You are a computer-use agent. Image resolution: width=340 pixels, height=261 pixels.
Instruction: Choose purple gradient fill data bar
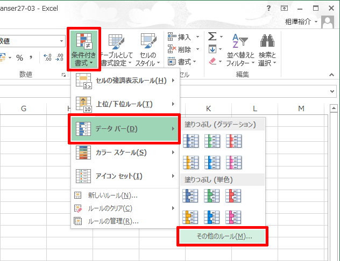click(x=233, y=162)
